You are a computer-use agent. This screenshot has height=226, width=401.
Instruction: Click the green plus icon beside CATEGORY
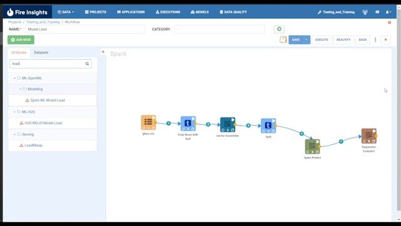click(279, 30)
